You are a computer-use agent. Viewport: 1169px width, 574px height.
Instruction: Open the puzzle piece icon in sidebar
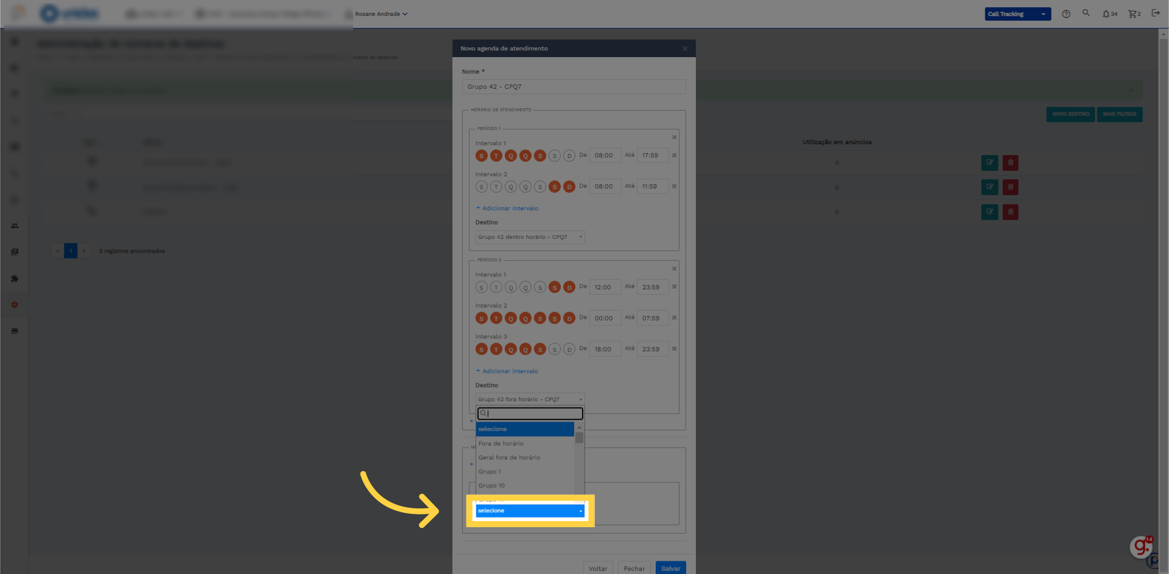tap(15, 278)
